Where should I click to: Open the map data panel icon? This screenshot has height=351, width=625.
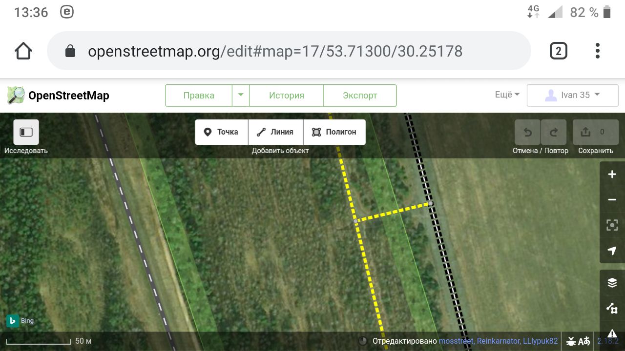pyautogui.click(x=612, y=308)
